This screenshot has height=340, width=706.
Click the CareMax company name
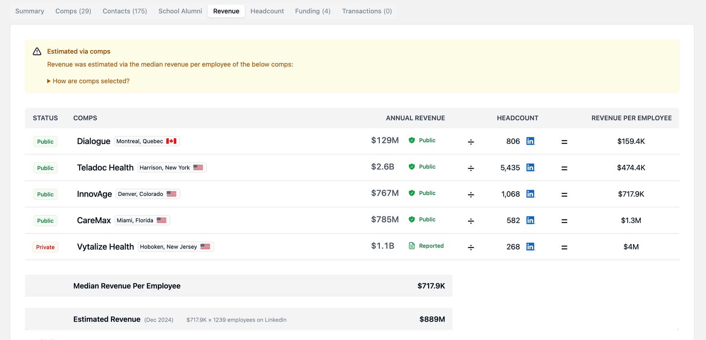[94, 220]
